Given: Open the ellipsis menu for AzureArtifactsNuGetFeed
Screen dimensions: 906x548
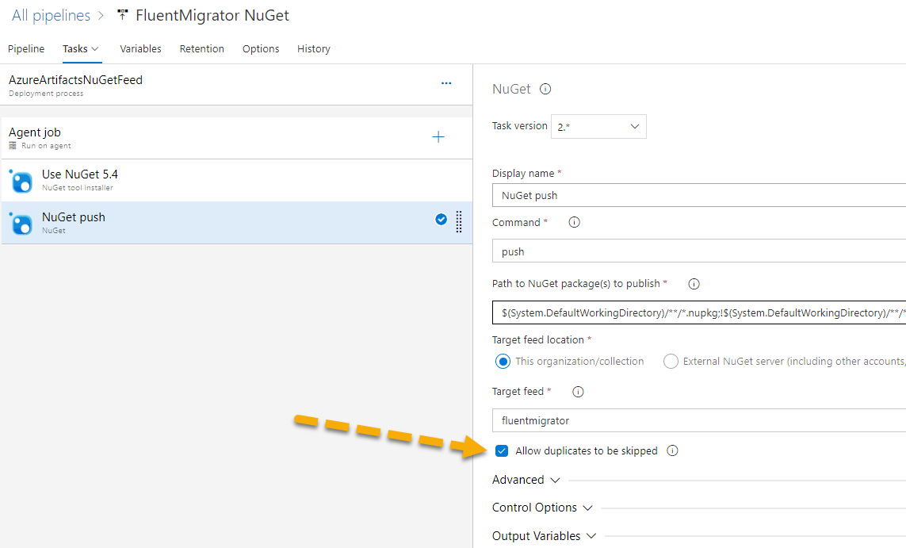Looking at the screenshot, I should tap(446, 83).
